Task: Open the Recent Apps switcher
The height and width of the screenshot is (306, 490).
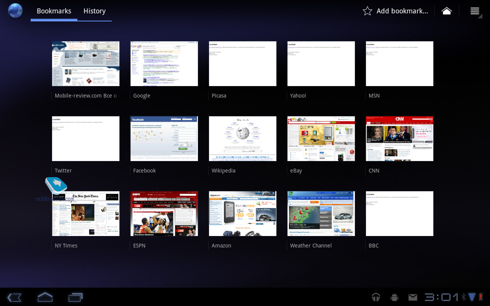Action: [x=75, y=297]
